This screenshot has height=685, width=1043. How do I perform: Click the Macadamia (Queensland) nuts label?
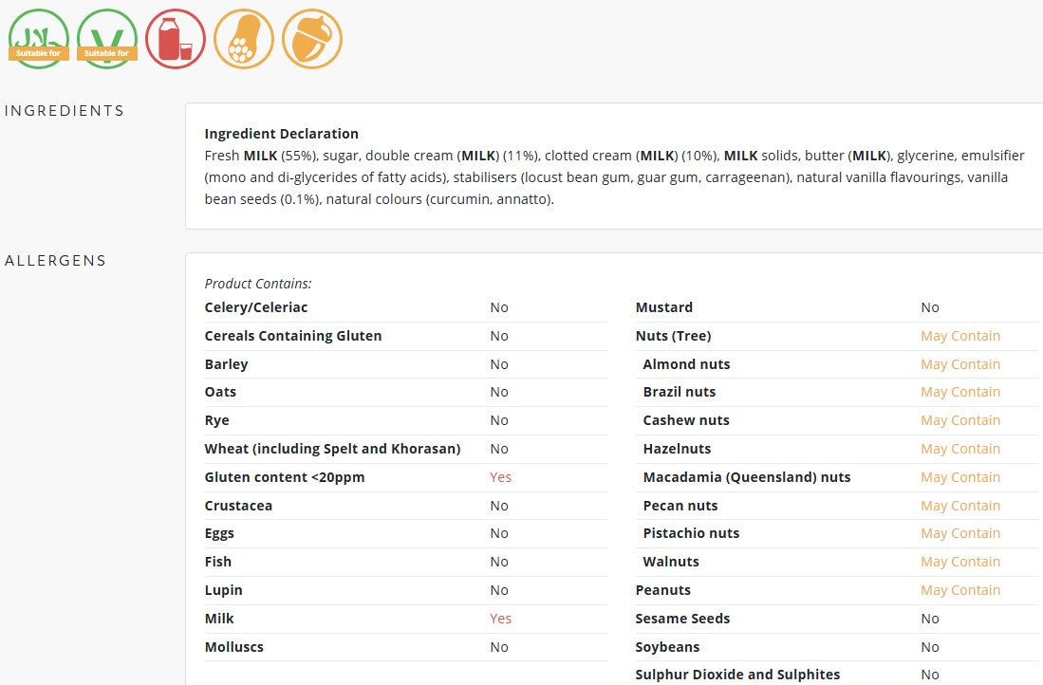(x=747, y=477)
